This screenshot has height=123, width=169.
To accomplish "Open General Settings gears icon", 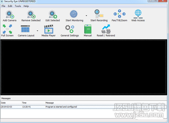I will click(70, 29).
